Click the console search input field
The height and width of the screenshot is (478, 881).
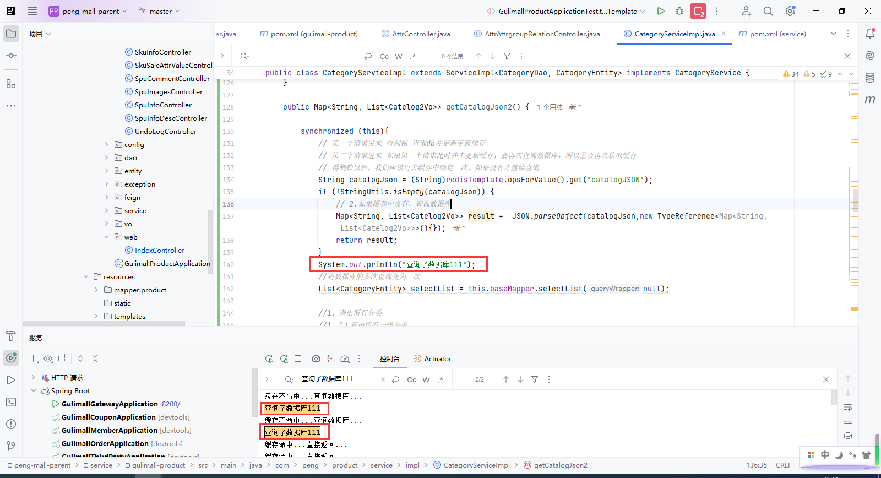(339, 379)
